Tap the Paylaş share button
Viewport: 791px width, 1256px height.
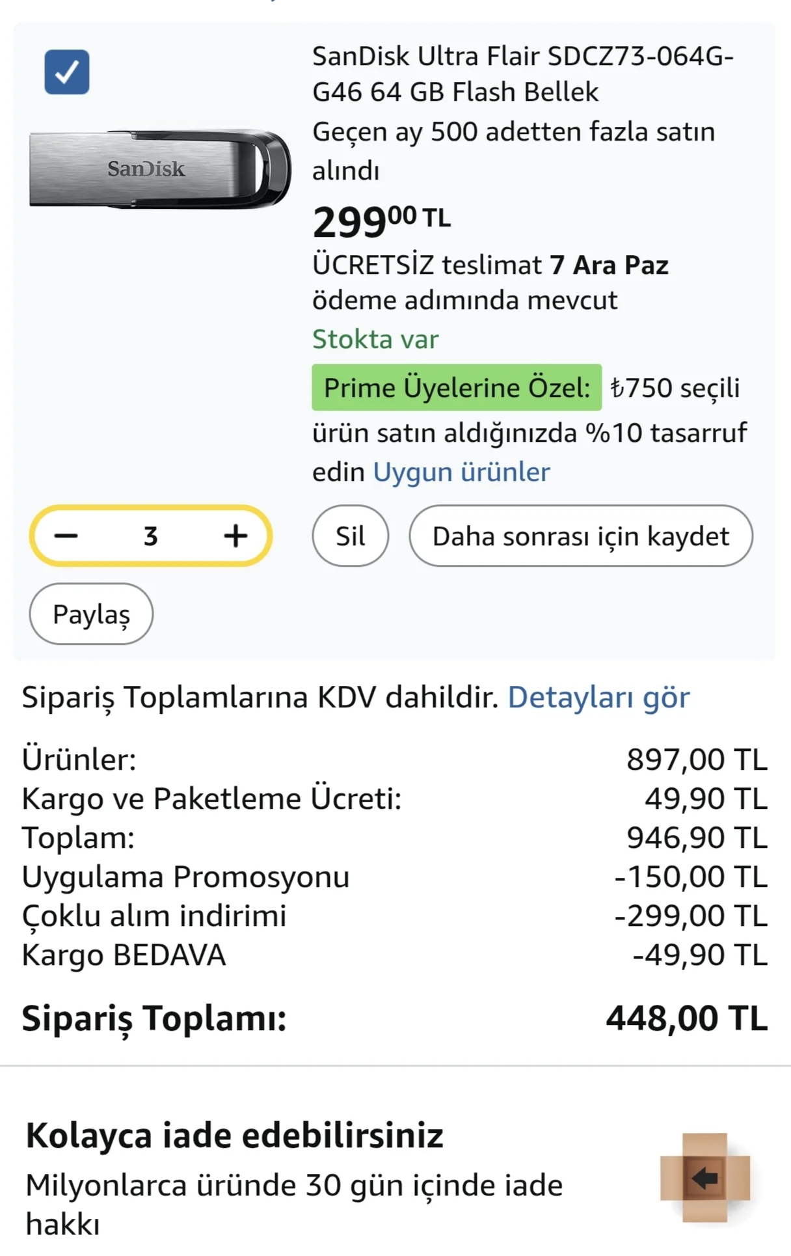tap(91, 614)
